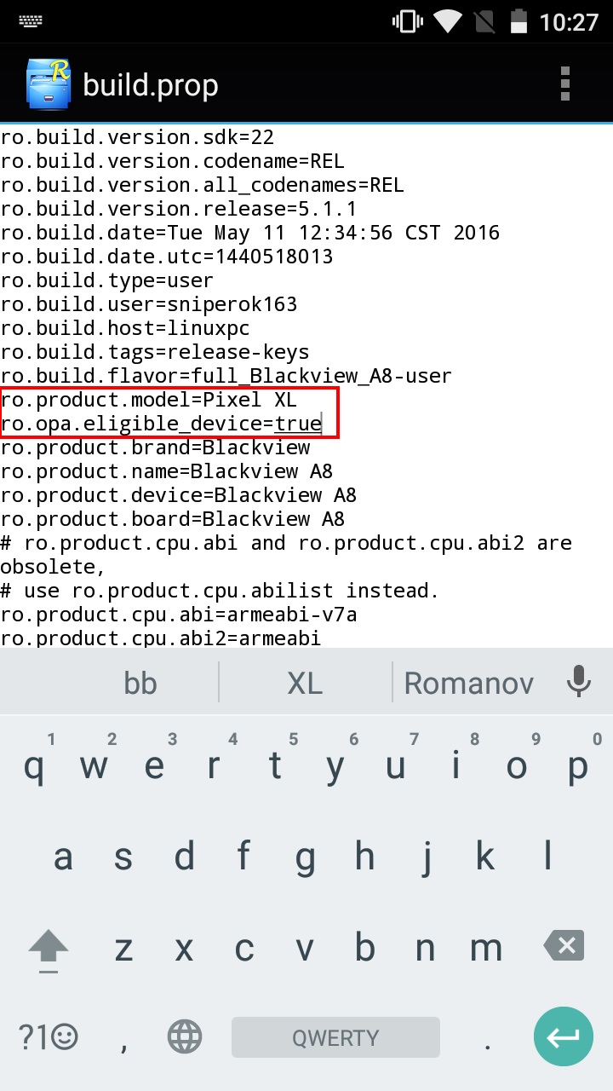613x1091 pixels.
Task: Open symbols and emoji keyboard
Action: (49, 1036)
